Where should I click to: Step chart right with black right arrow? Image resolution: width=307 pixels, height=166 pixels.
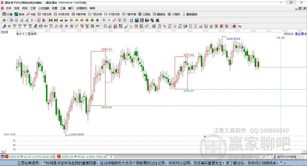point(66,20)
